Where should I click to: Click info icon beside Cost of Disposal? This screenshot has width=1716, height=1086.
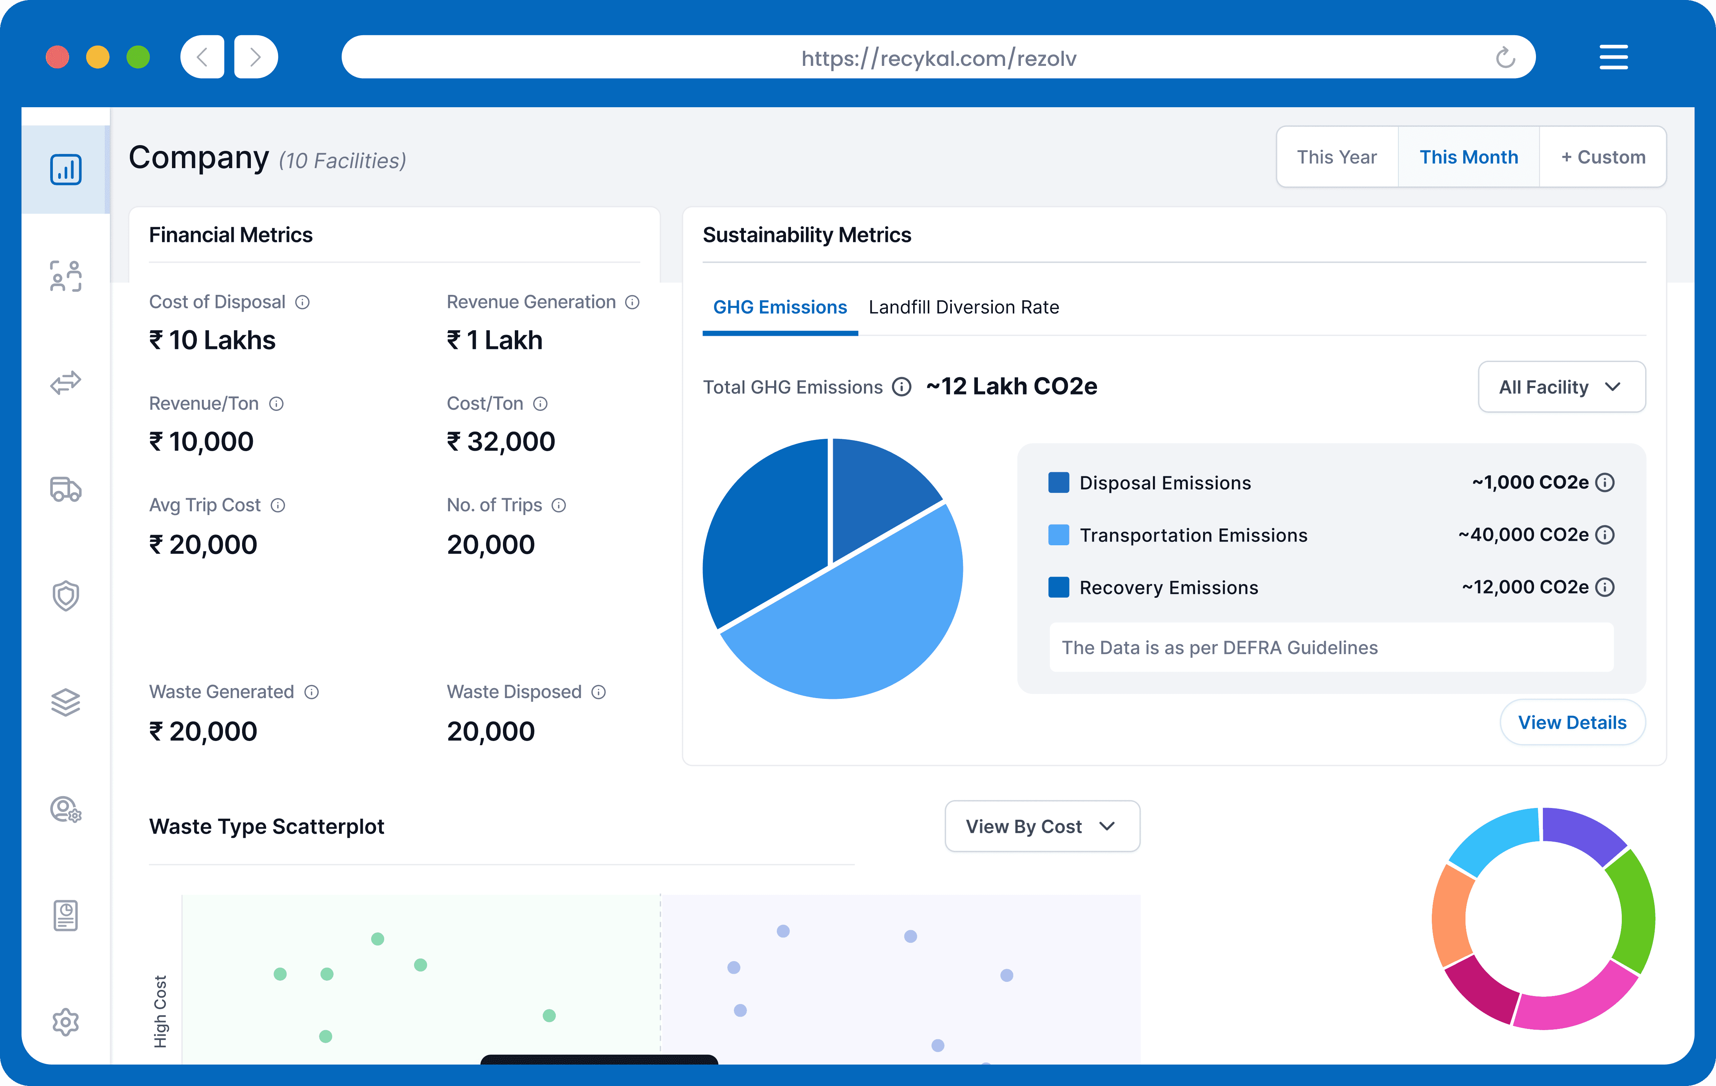pyautogui.click(x=303, y=302)
